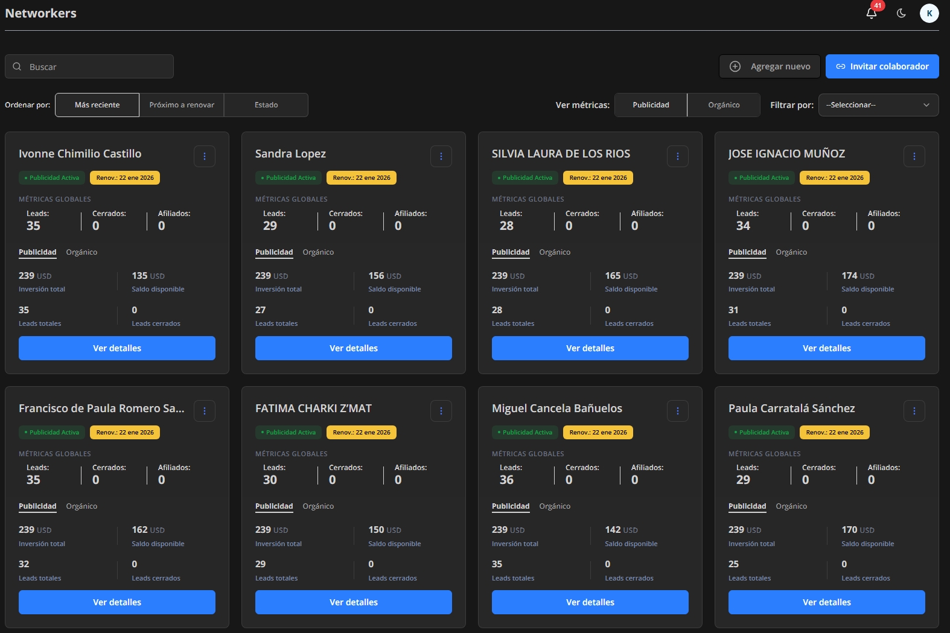Toggle dark mode moon icon

(x=901, y=13)
